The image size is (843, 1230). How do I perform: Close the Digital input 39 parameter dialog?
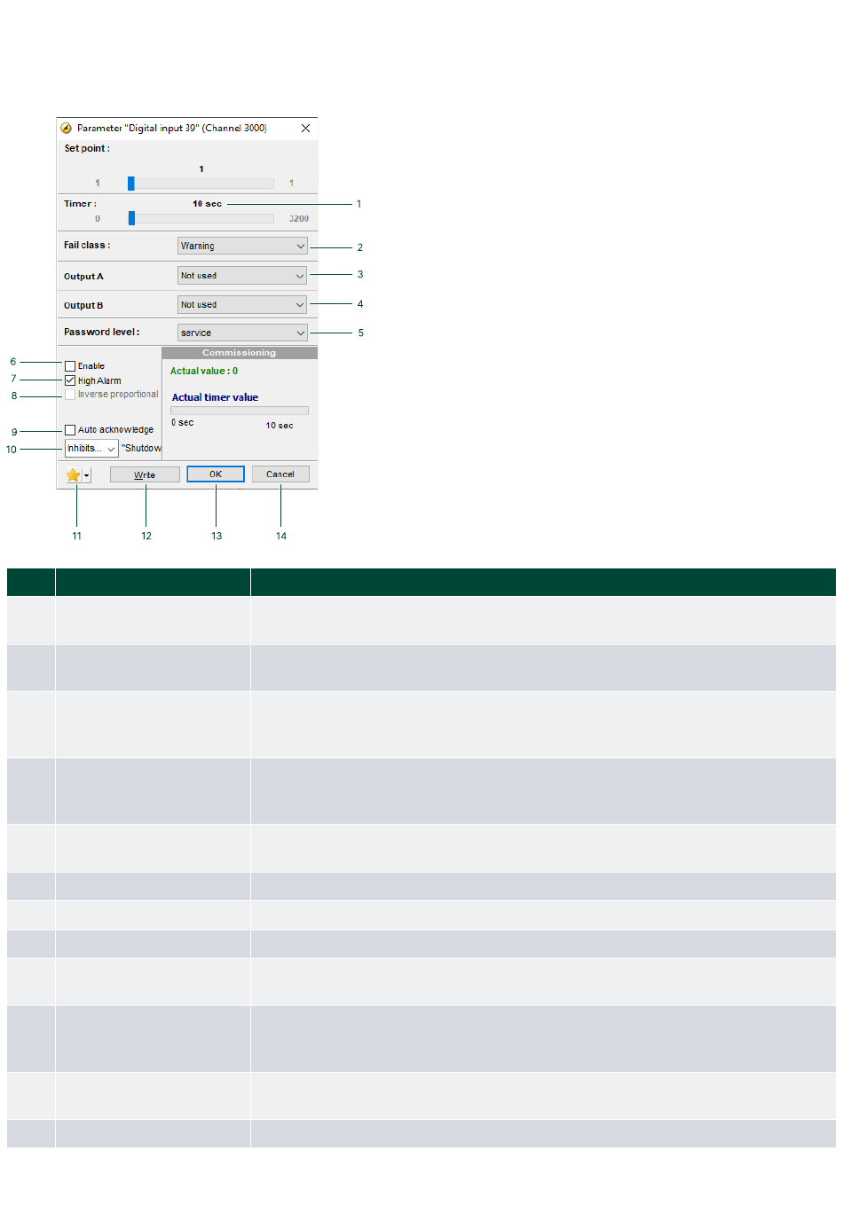coord(305,129)
